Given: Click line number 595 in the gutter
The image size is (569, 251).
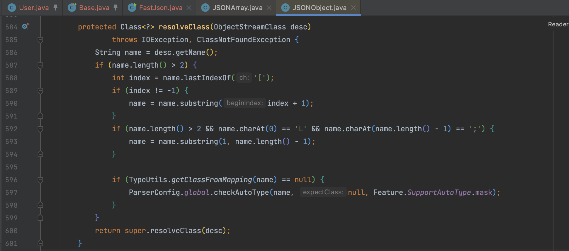Looking at the screenshot, I should (12, 167).
